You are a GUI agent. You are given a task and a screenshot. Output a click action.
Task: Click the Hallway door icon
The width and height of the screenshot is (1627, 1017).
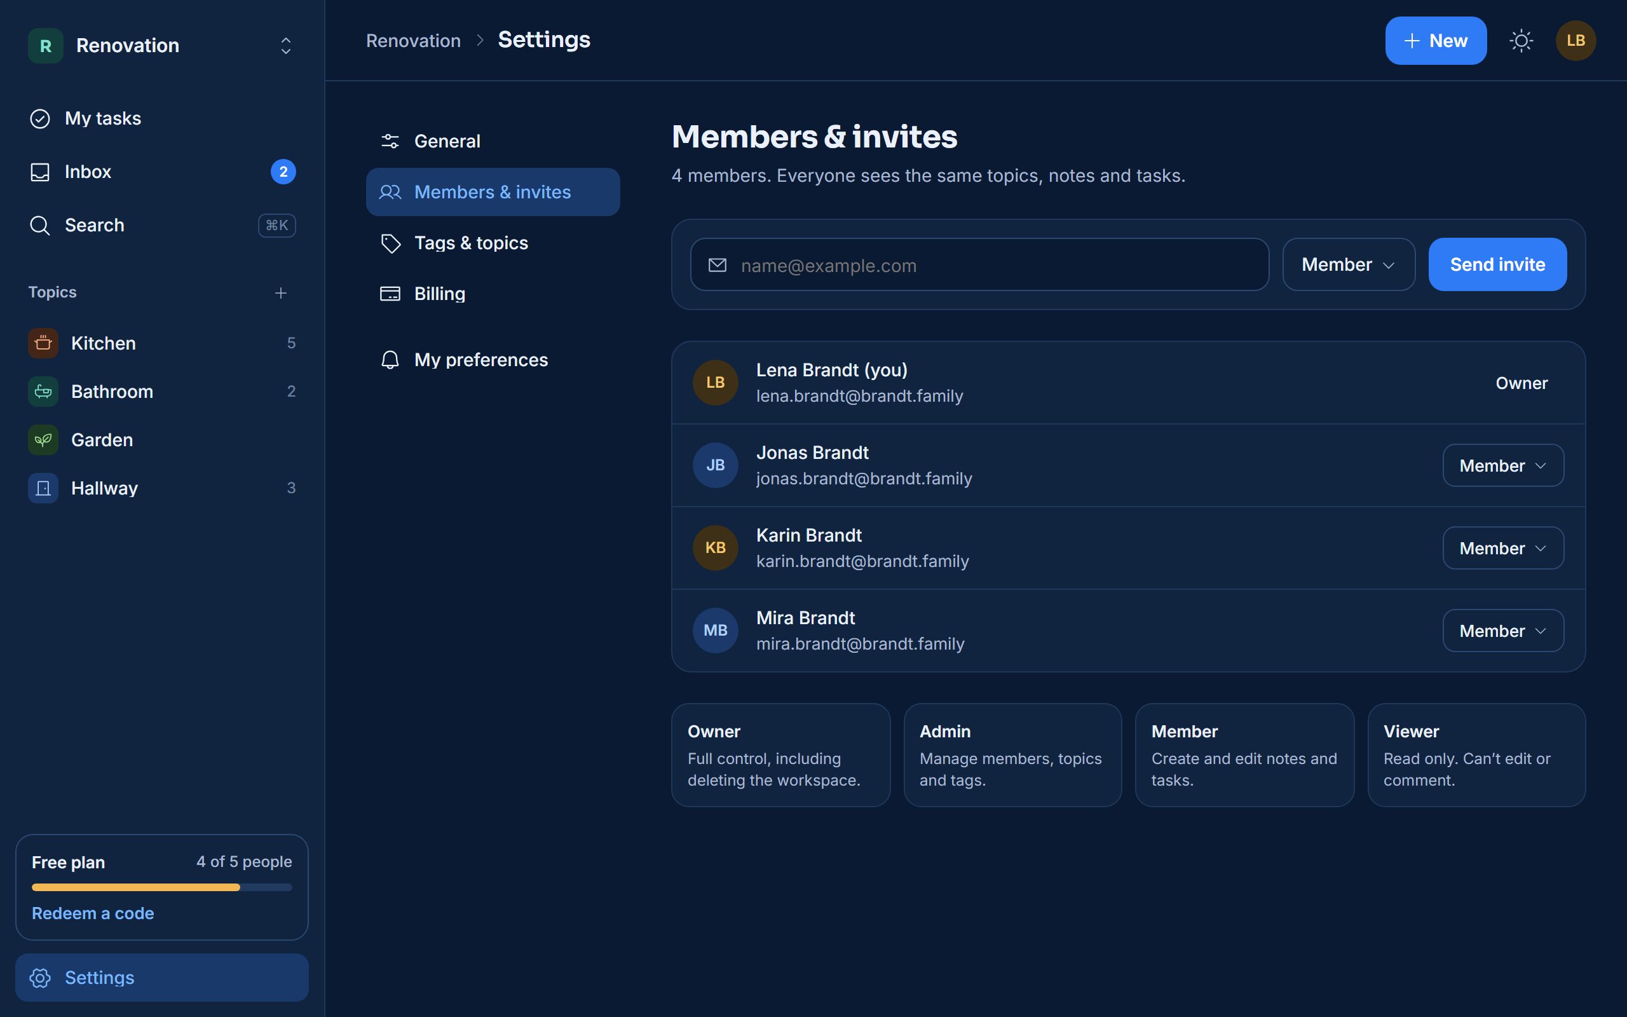click(x=43, y=488)
